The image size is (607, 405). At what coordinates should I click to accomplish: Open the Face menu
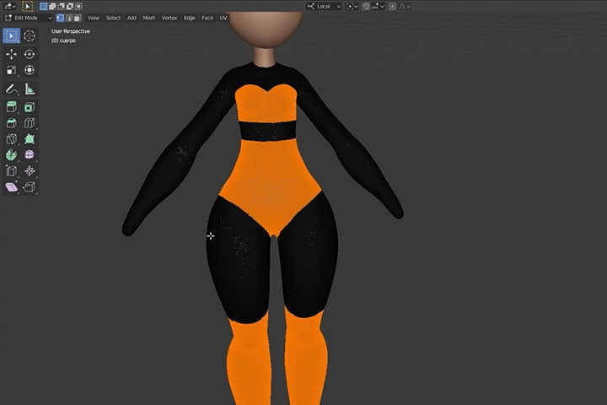[x=207, y=18]
